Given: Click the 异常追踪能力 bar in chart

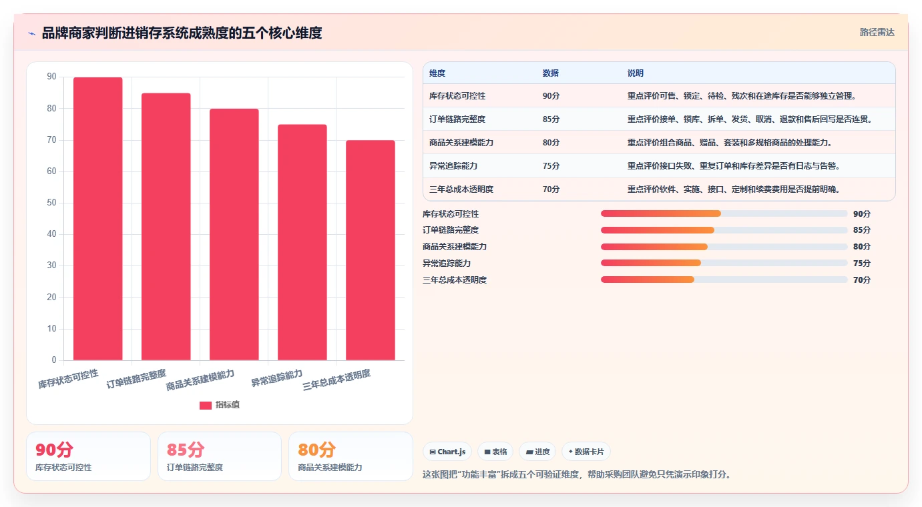Looking at the screenshot, I should (302, 242).
